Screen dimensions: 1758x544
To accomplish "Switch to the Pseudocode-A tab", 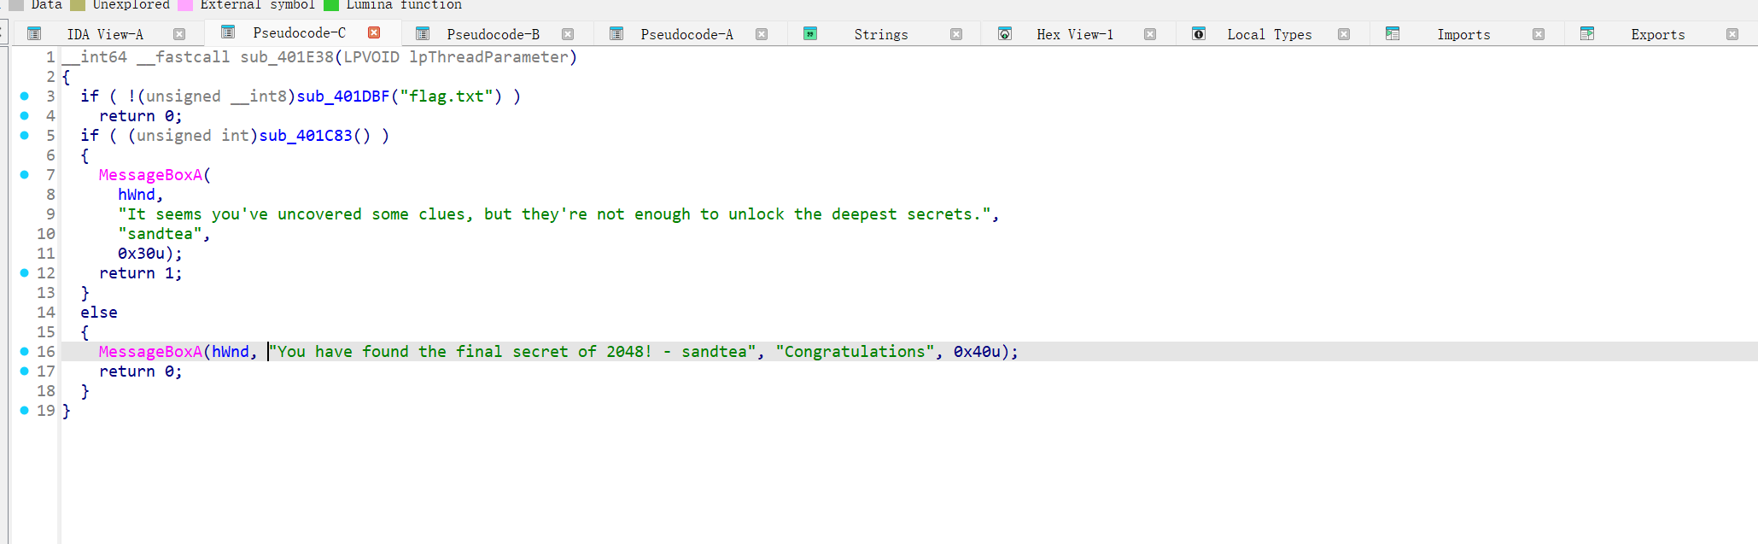I will tap(686, 34).
